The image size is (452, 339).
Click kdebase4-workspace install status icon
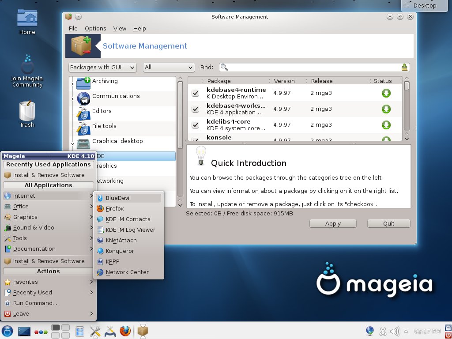click(386, 109)
